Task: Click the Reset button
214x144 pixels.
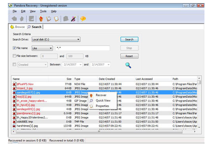Action: tap(129, 56)
